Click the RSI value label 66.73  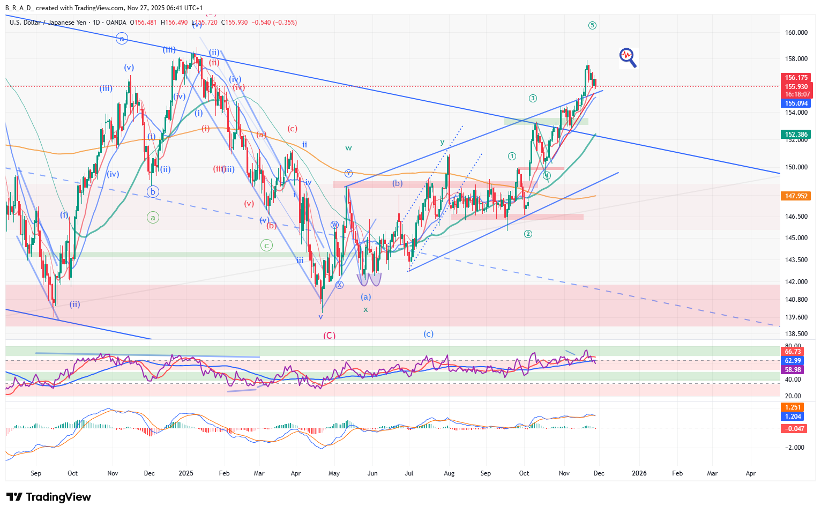coord(793,352)
